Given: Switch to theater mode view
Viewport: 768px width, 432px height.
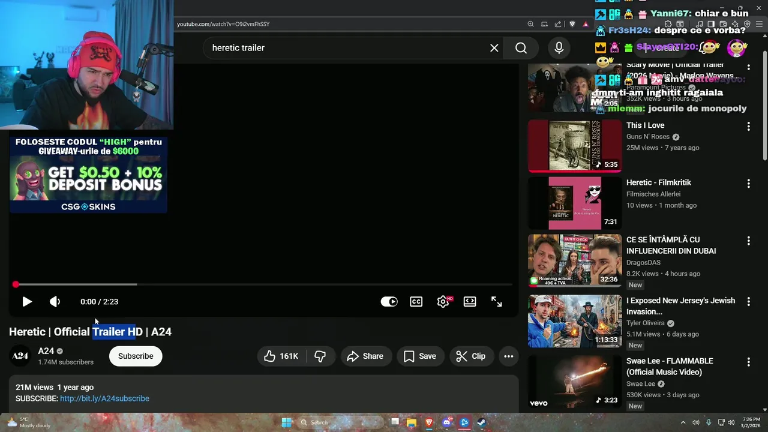Looking at the screenshot, I should click(x=470, y=302).
